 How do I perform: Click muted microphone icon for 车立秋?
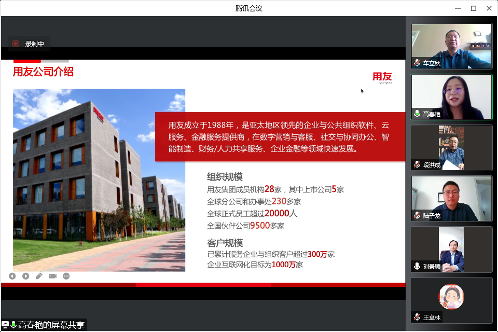pos(417,63)
